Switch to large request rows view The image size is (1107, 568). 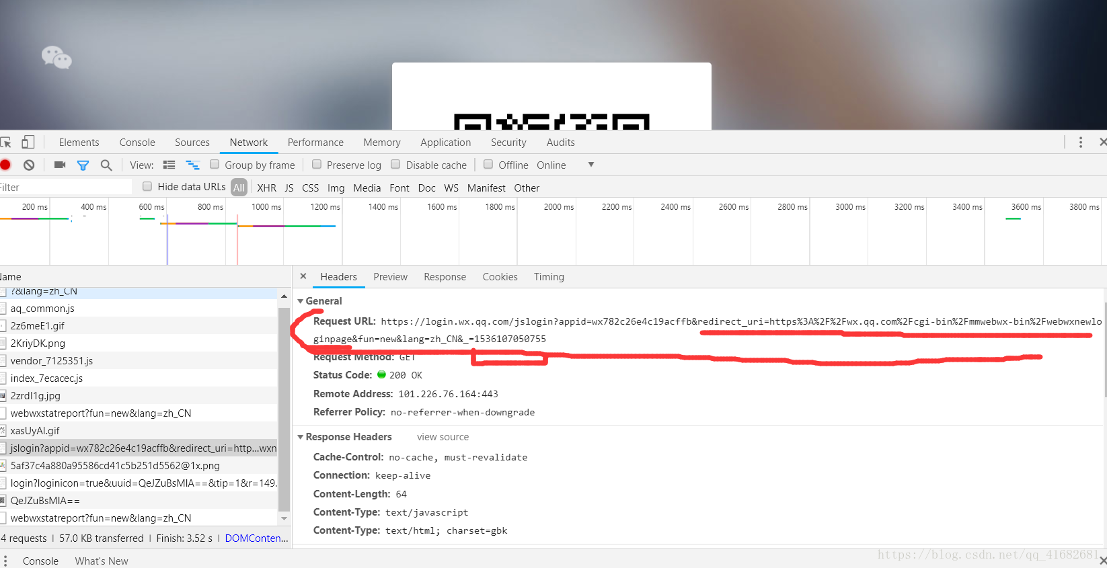169,165
